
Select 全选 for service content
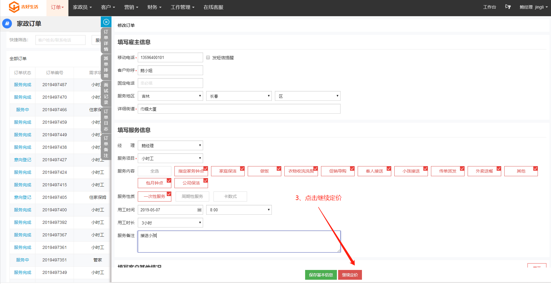[155, 171]
